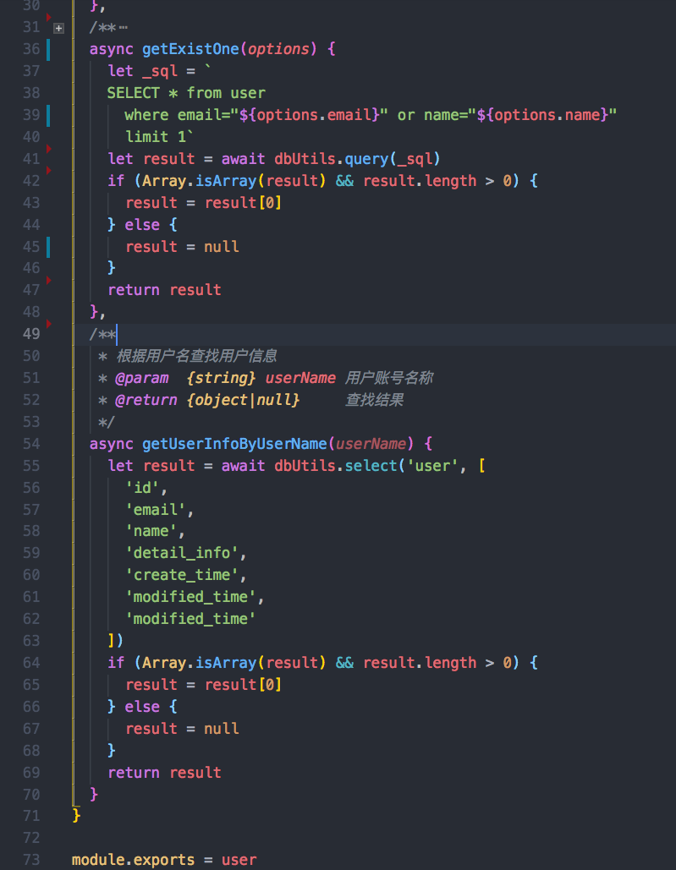
Task: Click ${options.name} in the where clause
Action: click(x=542, y=115)
